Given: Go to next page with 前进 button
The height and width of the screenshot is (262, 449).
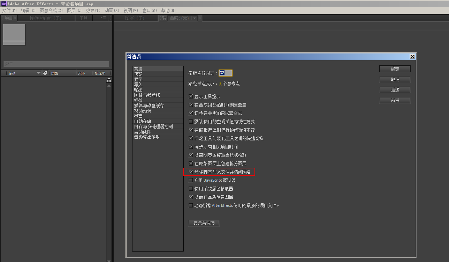Looking at the screenshot, I should tap(395, 100).
